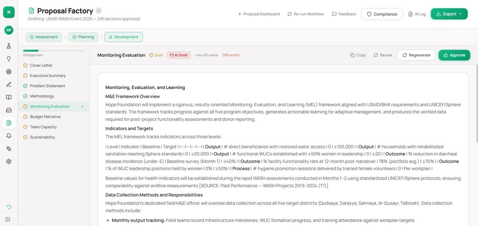Approve the Monitoring Evaluation section

[x=454, y=55]
